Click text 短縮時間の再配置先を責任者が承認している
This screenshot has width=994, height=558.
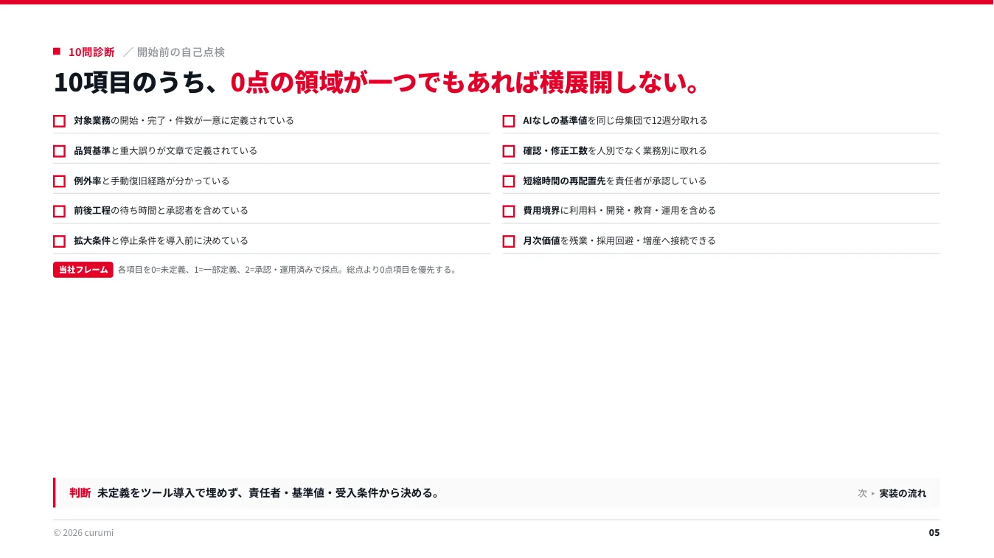coord(615,181)
